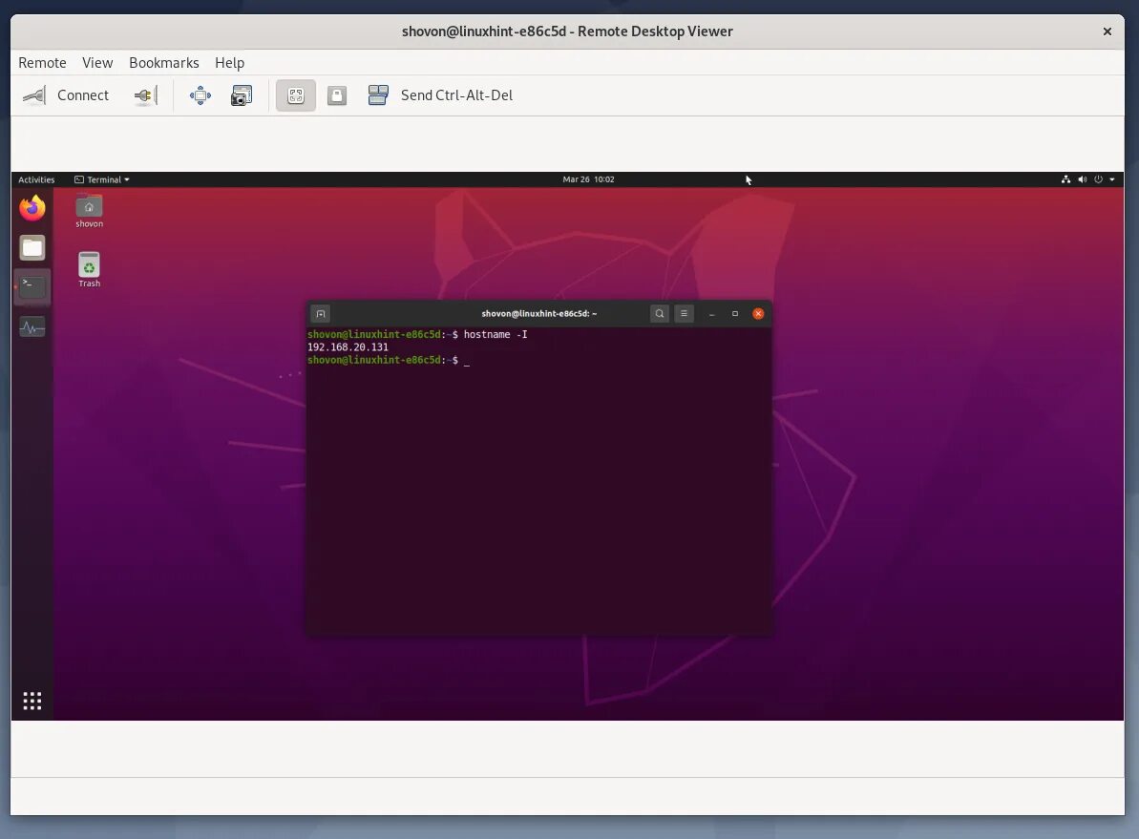Open the Bookmarks menu
This screenshot has height=839, width=1139.
163,62
